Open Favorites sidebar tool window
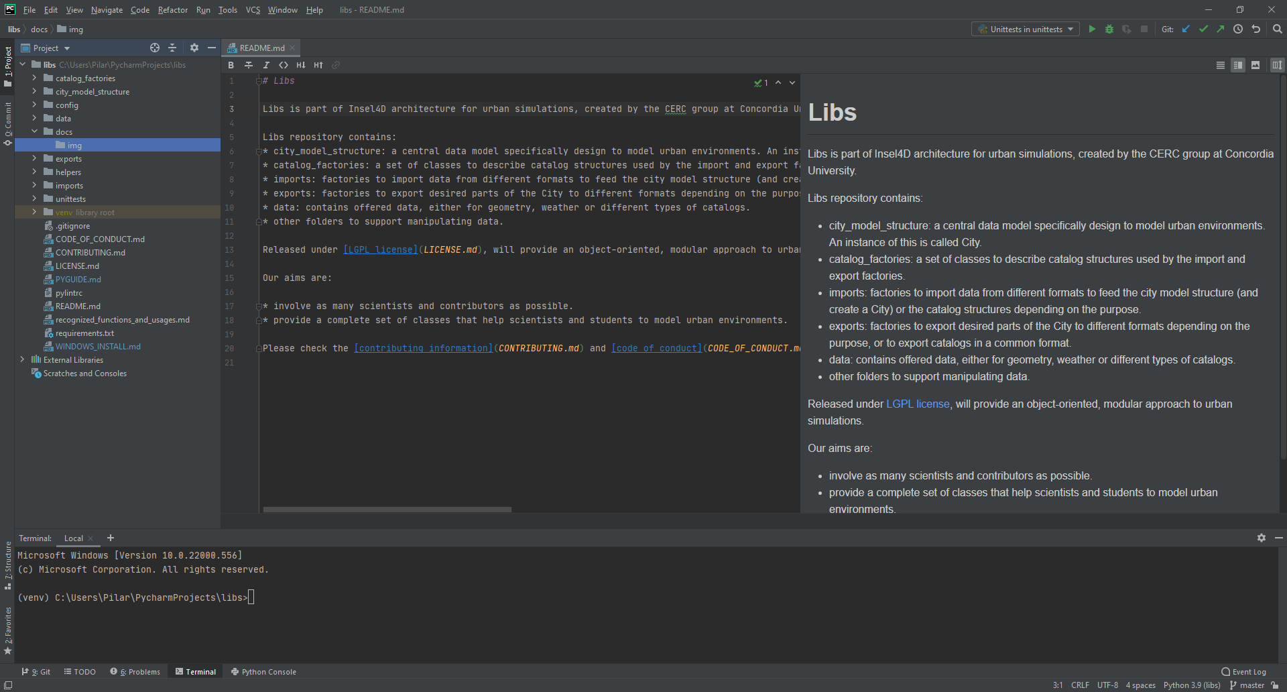1287x692 pixels. (7, 630)
